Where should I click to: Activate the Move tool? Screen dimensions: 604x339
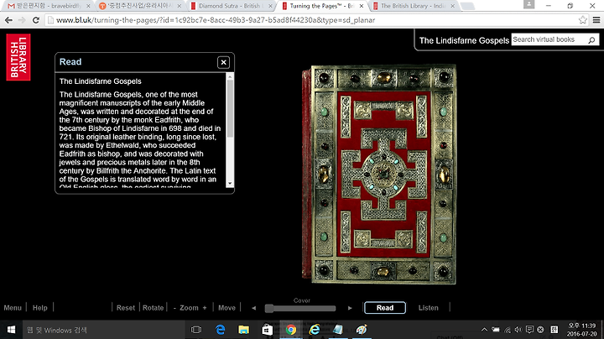226,308
